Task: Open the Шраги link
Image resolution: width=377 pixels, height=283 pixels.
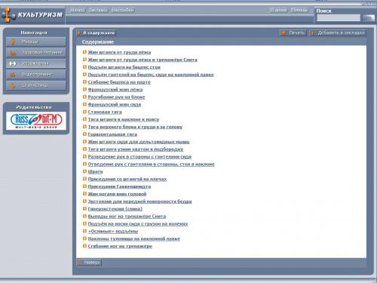Action: [95, 171]
